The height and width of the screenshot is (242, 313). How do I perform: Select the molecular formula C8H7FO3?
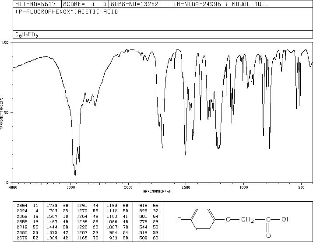[27, 35]
